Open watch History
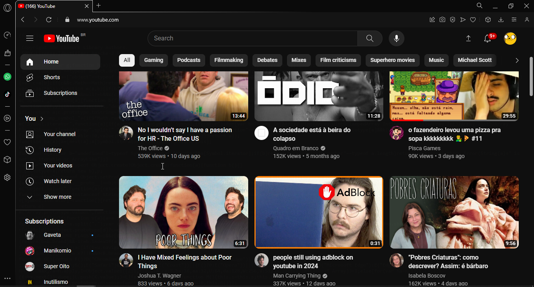 coord(60,150)
